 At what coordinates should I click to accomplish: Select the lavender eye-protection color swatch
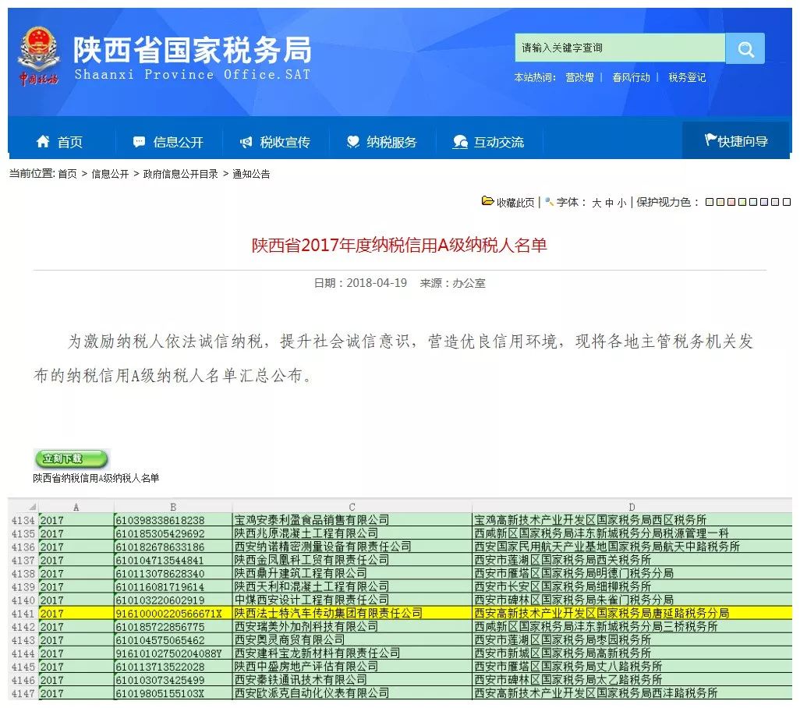(764, 202)
